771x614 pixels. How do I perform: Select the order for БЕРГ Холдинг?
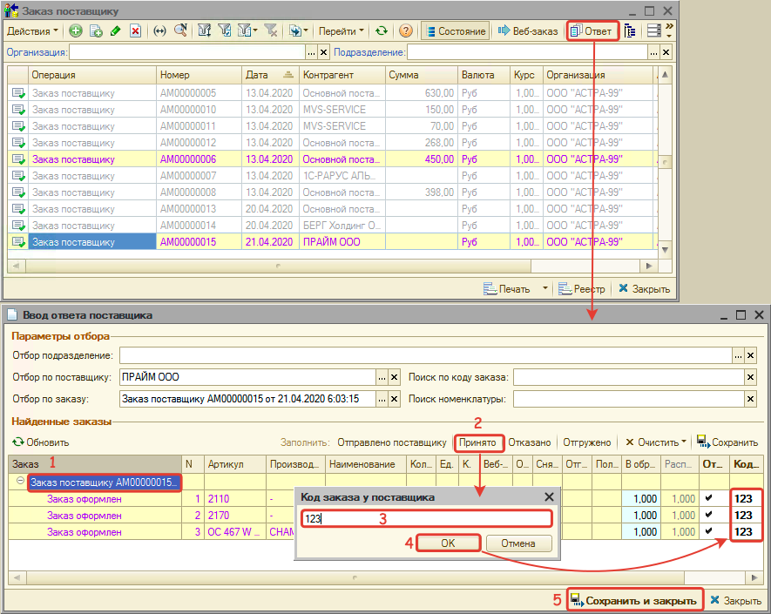coord(332,226)
